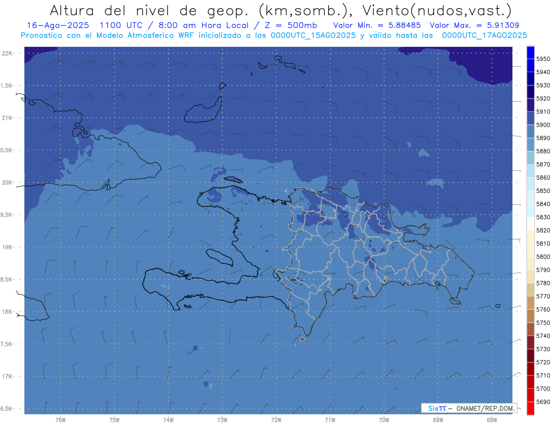552x426 pixels.
Task: Click the legend value '5820'
Action: coord(543,230)
